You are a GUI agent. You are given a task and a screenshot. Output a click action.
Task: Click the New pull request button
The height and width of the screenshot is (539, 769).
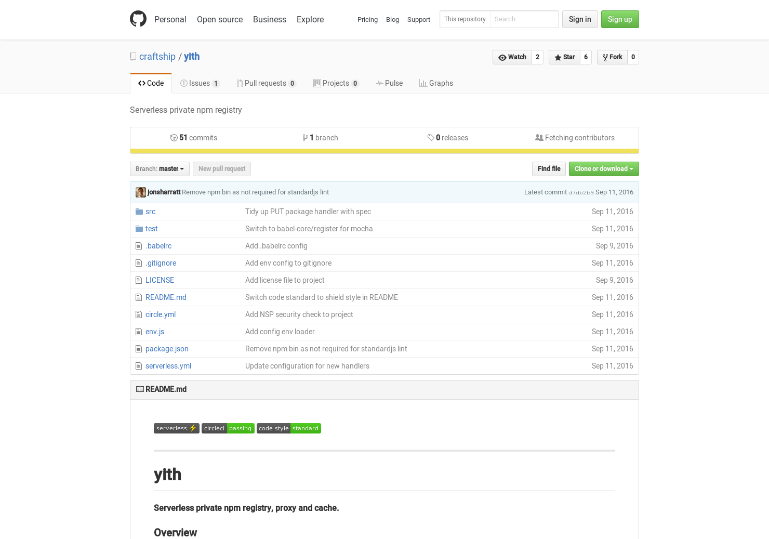[x=222, y=169]
